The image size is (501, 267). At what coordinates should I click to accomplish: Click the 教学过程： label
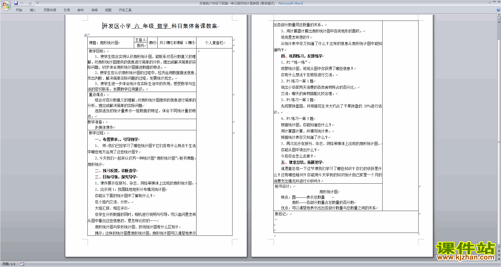[x=97, y=133]
